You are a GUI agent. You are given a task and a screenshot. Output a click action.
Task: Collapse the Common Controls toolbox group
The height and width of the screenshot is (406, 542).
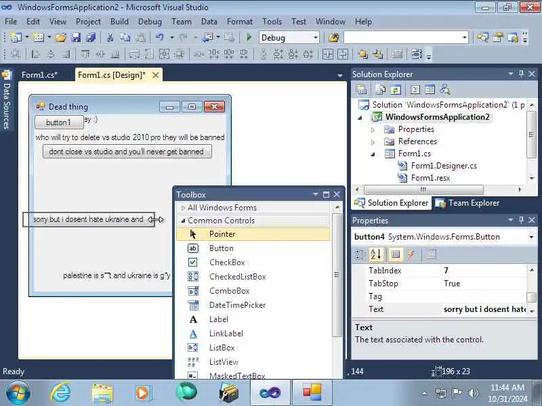click(183, 221)
